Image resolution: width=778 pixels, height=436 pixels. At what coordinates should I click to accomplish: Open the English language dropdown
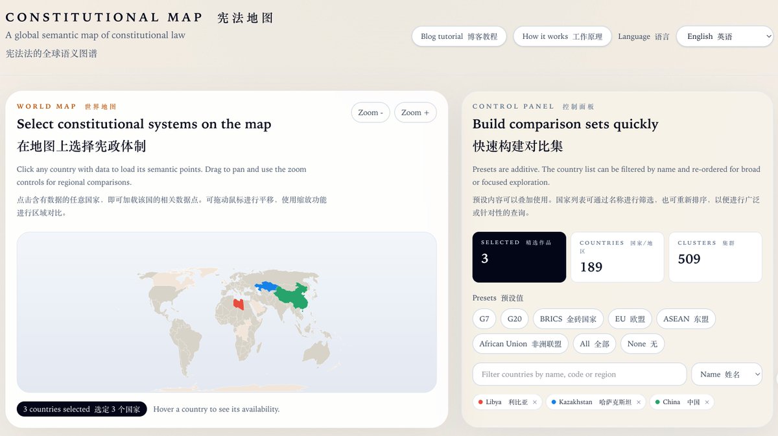point(725,36)
